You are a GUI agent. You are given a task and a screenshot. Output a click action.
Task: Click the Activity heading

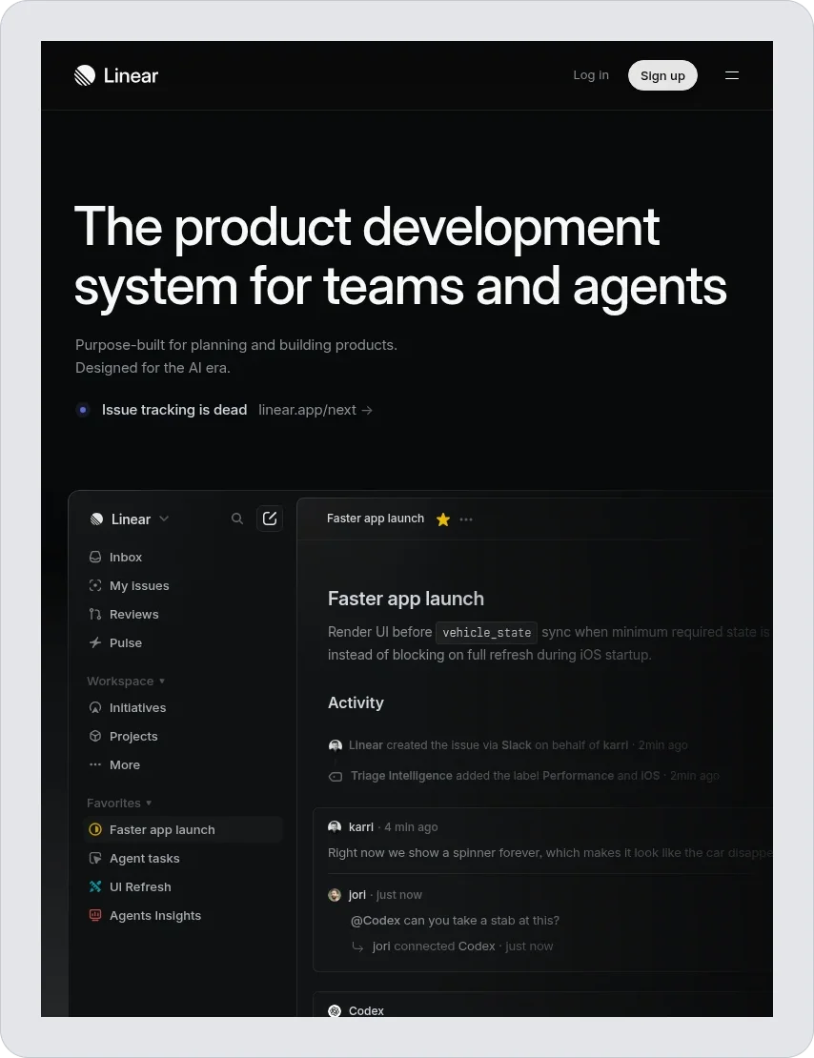pos(356,702)
